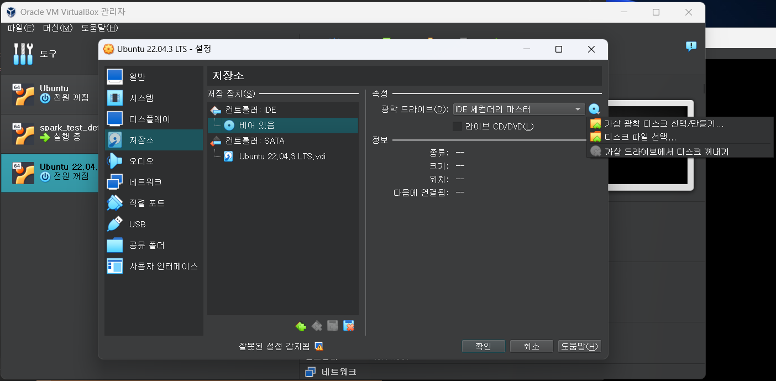Open the 도움말 menu in manager menu bar

(x=99, y=28)
